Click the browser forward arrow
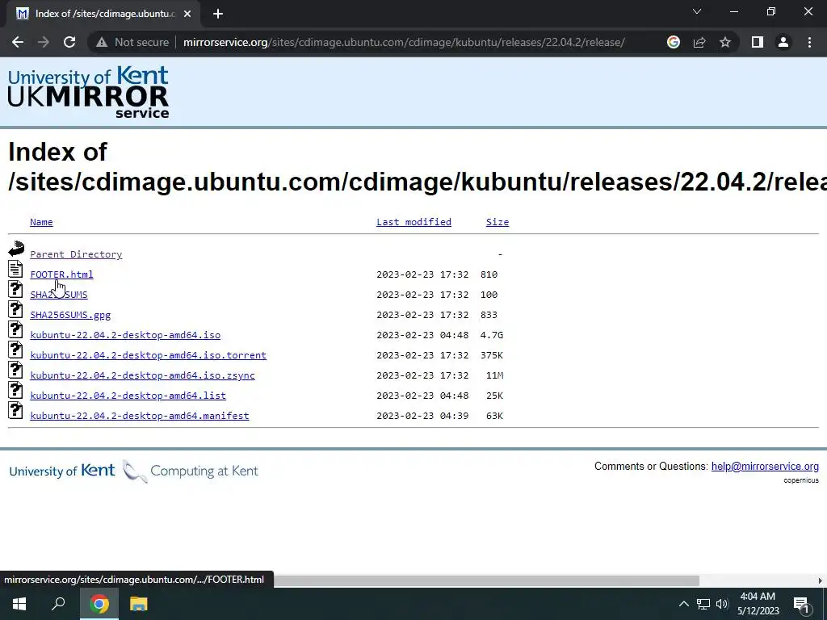Image resolution: width=827 pixels, height=620 pixels. [44, 42]
